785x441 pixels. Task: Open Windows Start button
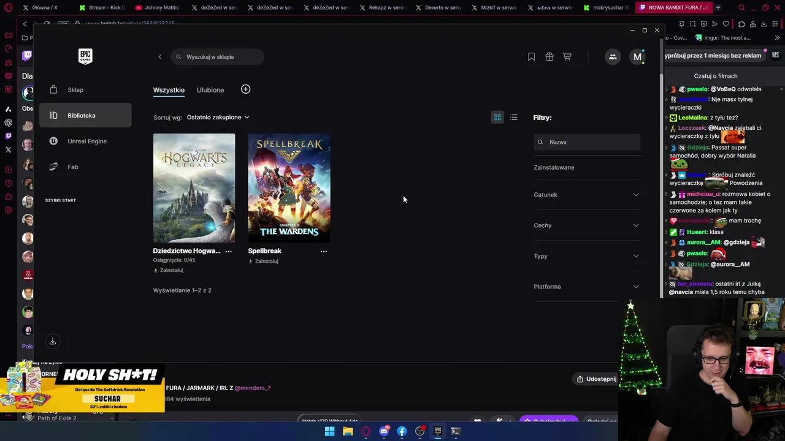[329, 431]
